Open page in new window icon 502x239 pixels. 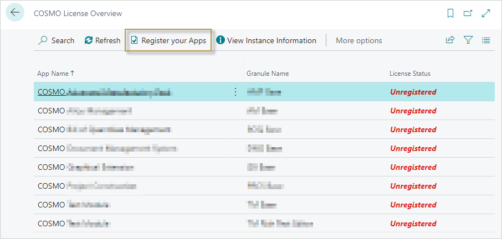[x=468, y=13]
